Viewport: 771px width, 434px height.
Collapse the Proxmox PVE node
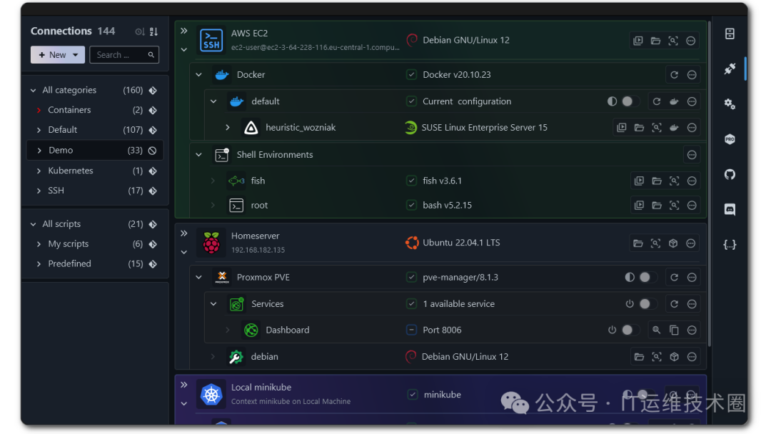pyautogui.click(x=198, y=278)
